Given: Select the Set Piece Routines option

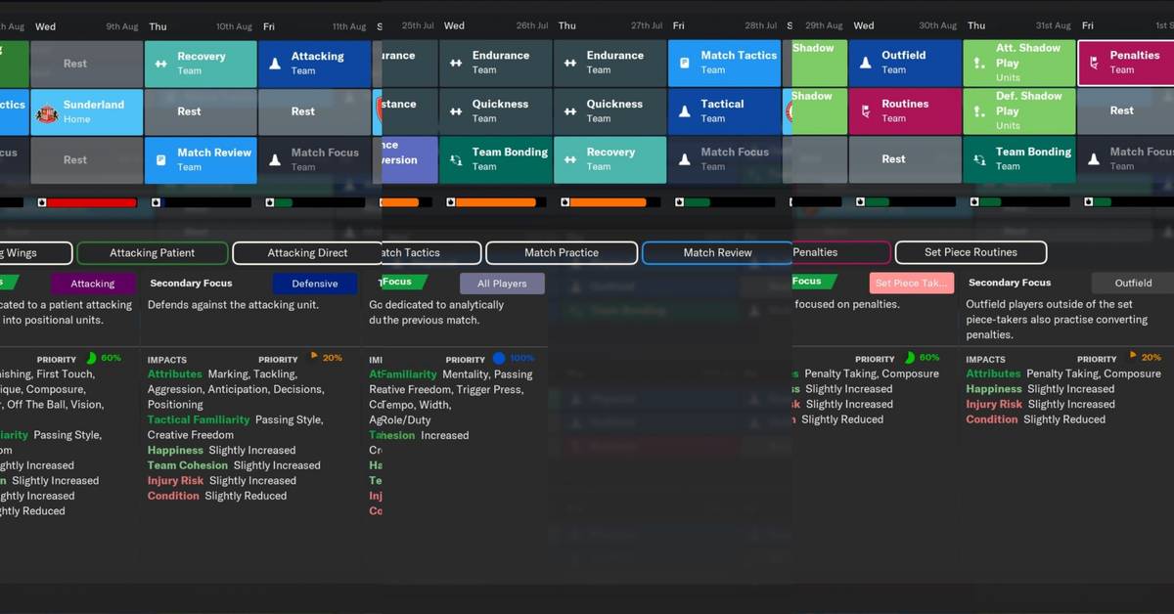Looking at the screenshot, I should pos(970,253).
